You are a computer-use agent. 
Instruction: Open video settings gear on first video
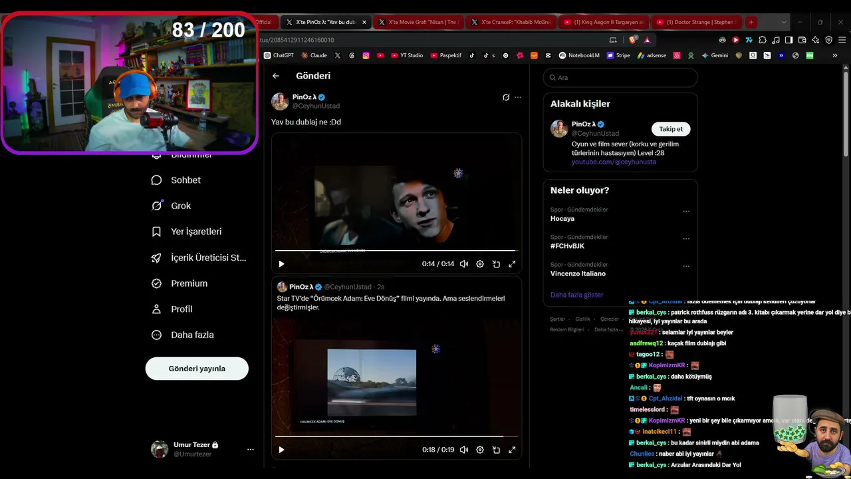click(x=480, y=264)
